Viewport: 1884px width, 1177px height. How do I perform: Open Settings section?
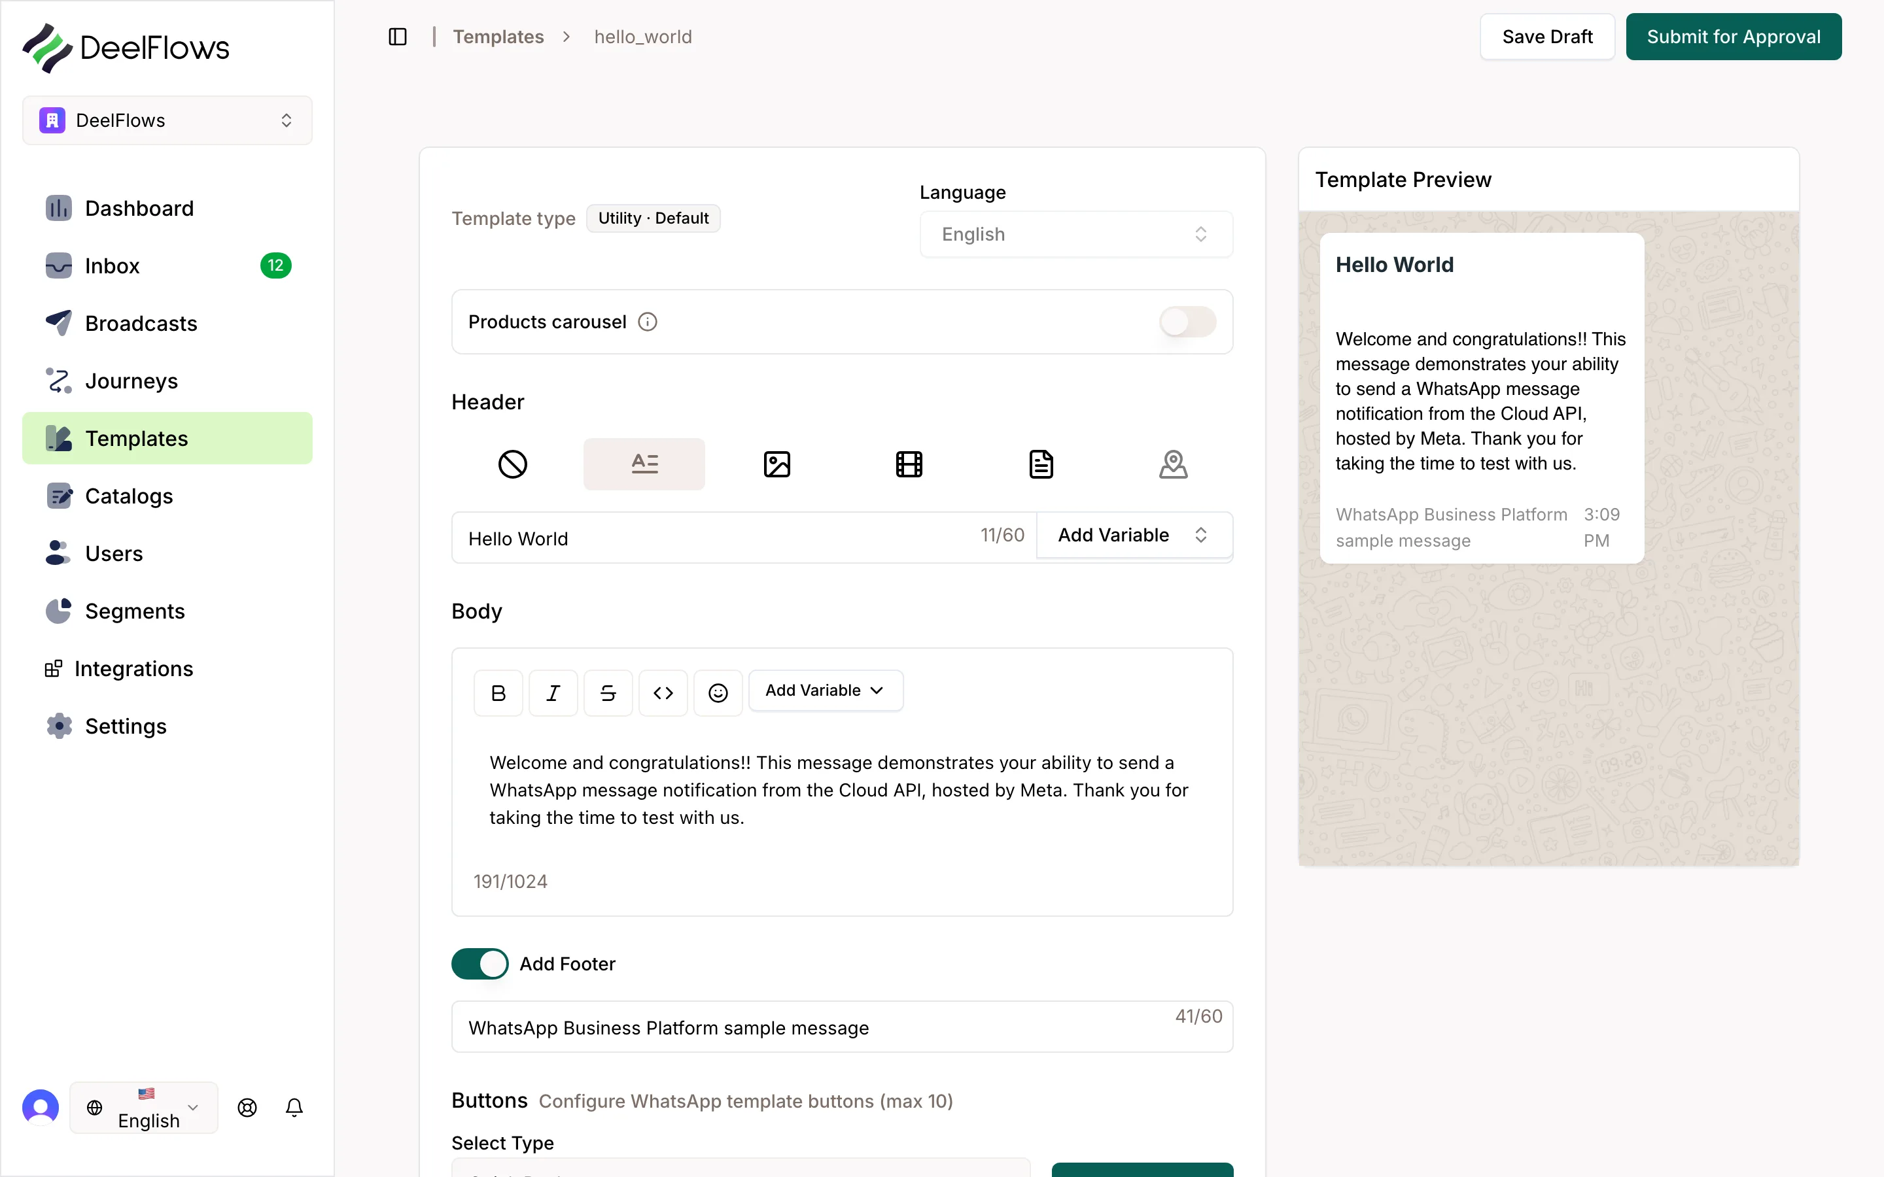[x=167, y=726]
